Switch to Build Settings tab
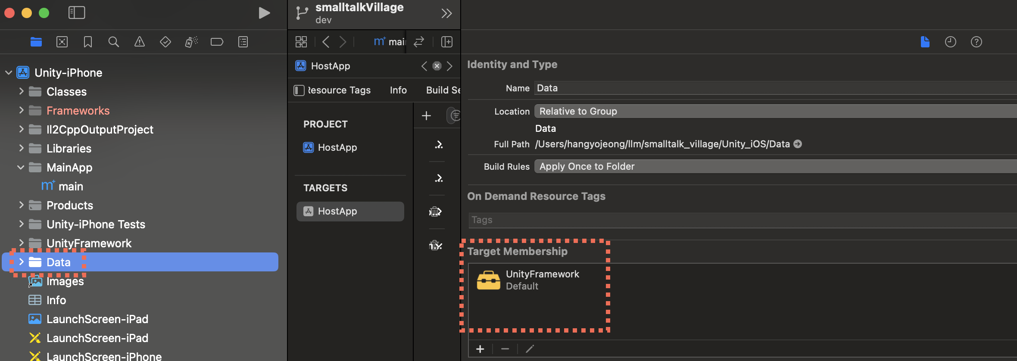Screen dimensions: 1017x361 coord(443,90)
